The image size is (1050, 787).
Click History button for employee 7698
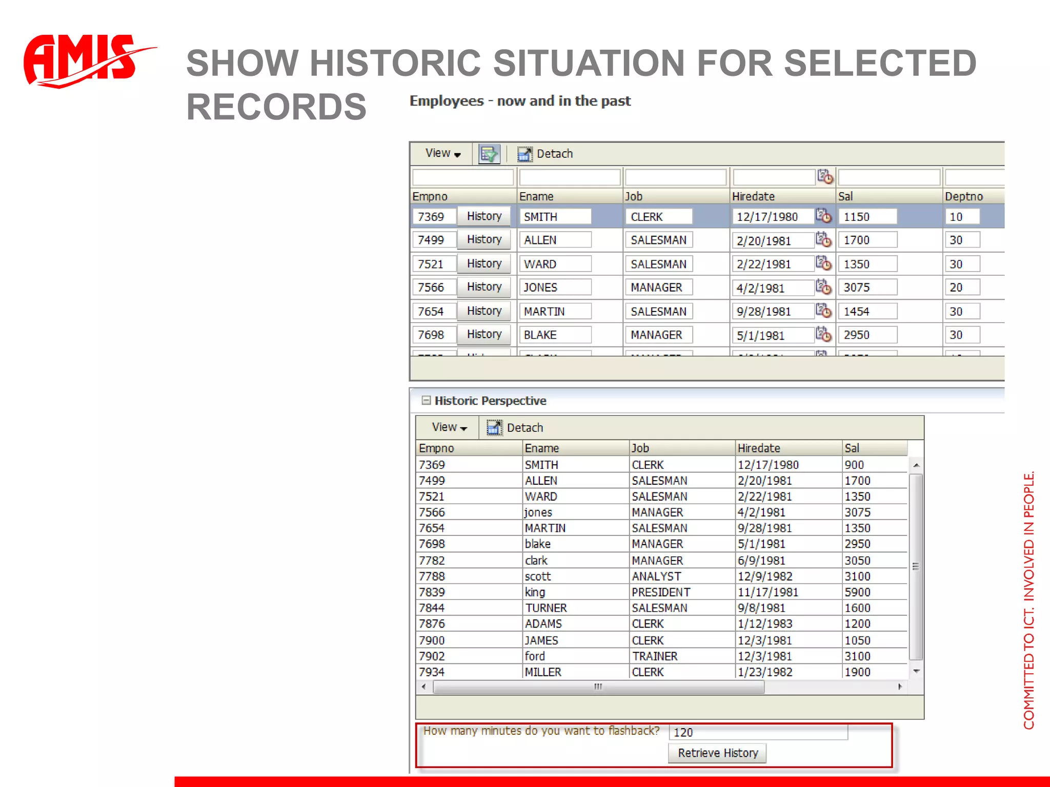click(x=484, y=334)
